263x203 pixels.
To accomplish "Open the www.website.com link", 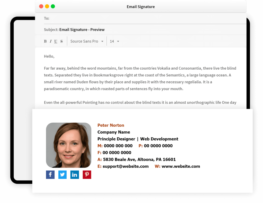I will coord(181,166).
